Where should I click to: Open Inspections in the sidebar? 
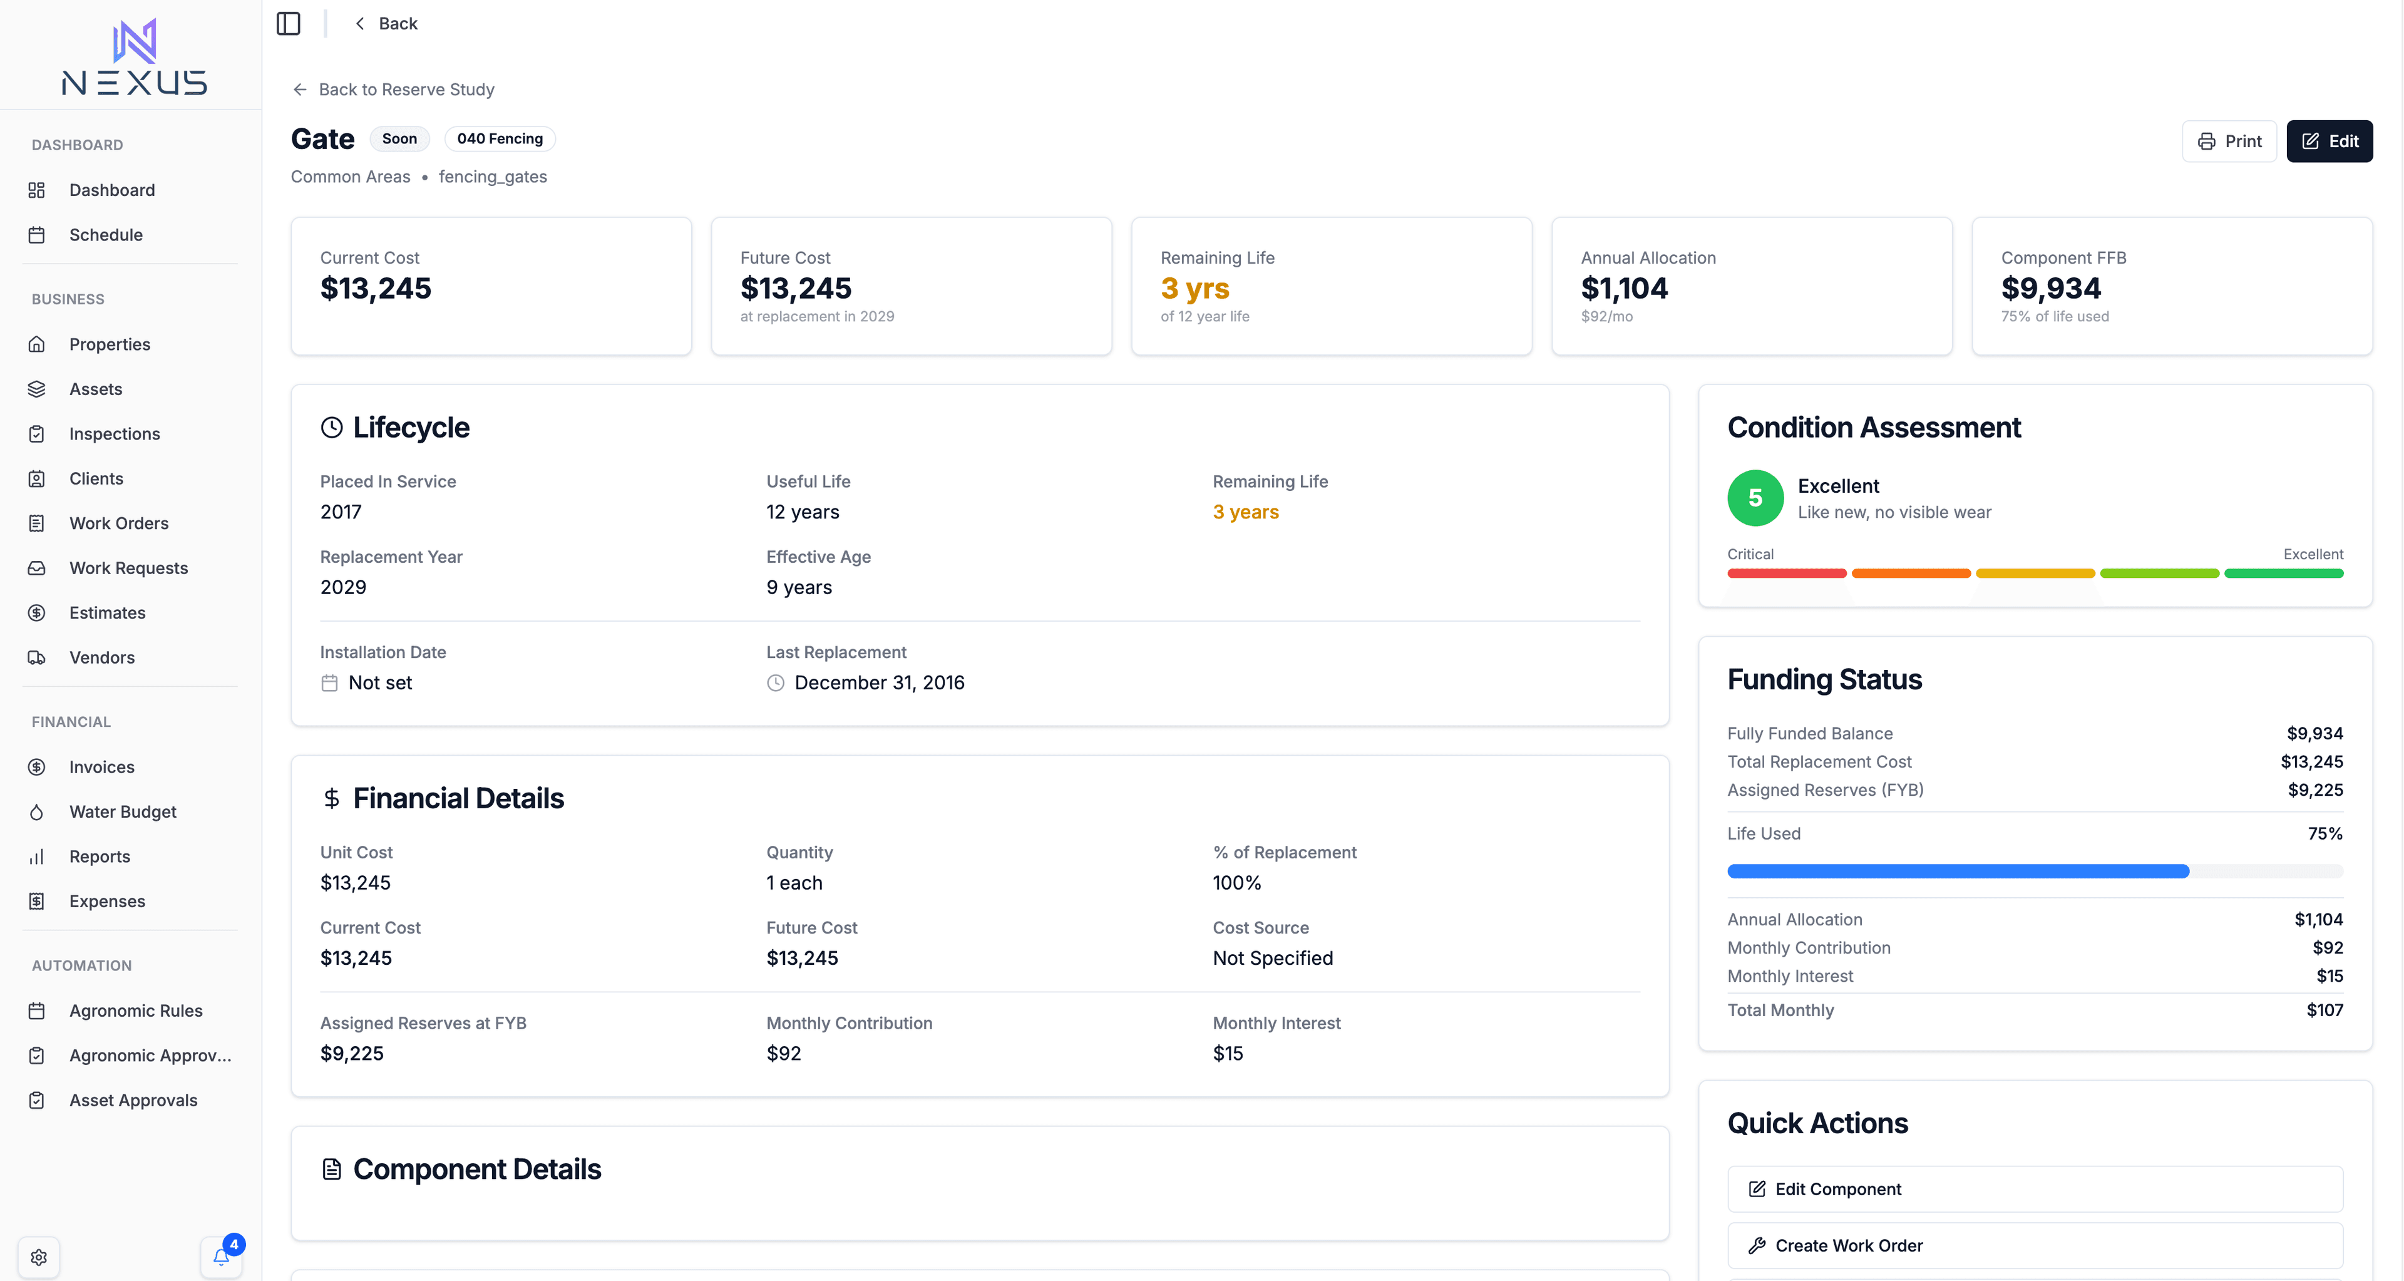(114, 434)
